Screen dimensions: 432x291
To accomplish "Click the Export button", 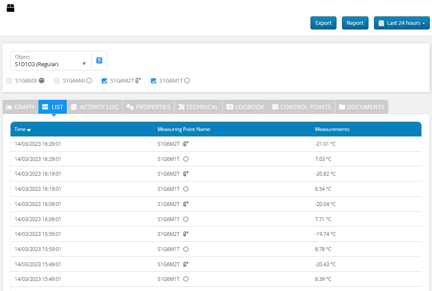I will 323,23.
